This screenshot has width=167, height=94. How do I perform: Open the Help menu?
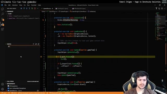coord(39,5)
